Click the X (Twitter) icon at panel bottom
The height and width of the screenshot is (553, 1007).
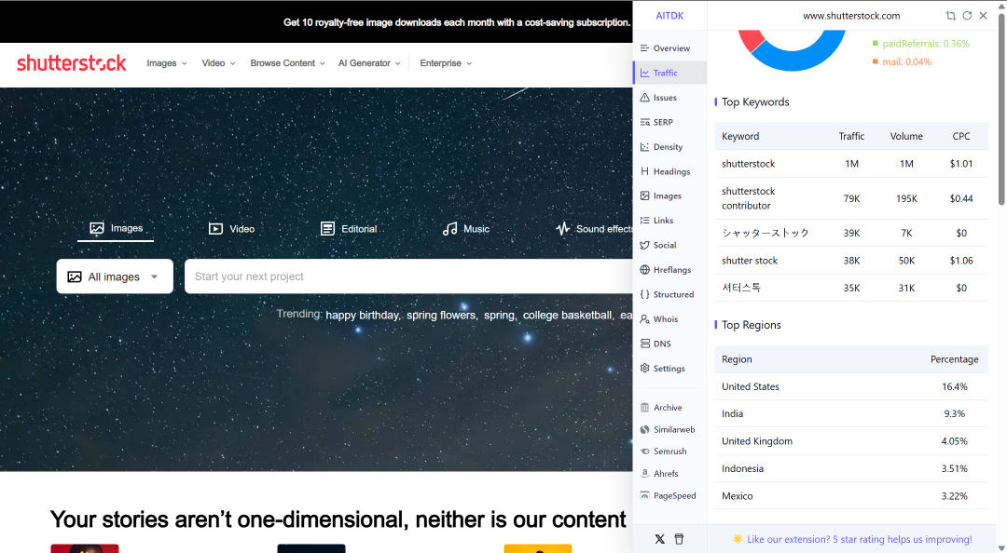pos(659,539)
